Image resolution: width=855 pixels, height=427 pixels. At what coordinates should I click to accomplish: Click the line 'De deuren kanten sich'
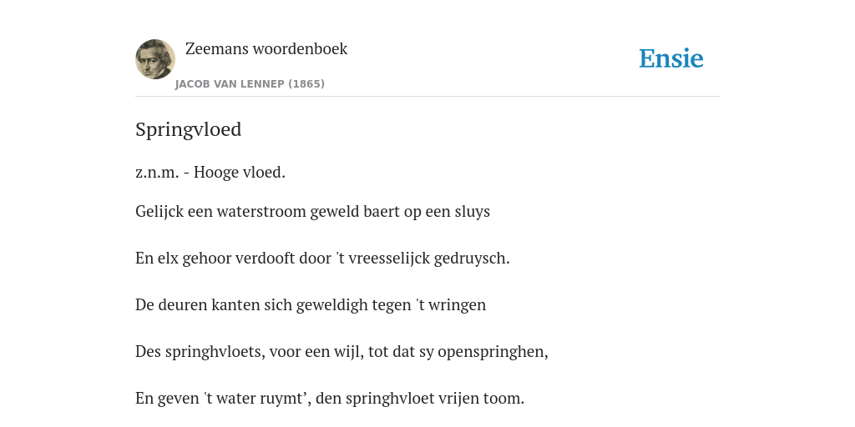[311, 305]
